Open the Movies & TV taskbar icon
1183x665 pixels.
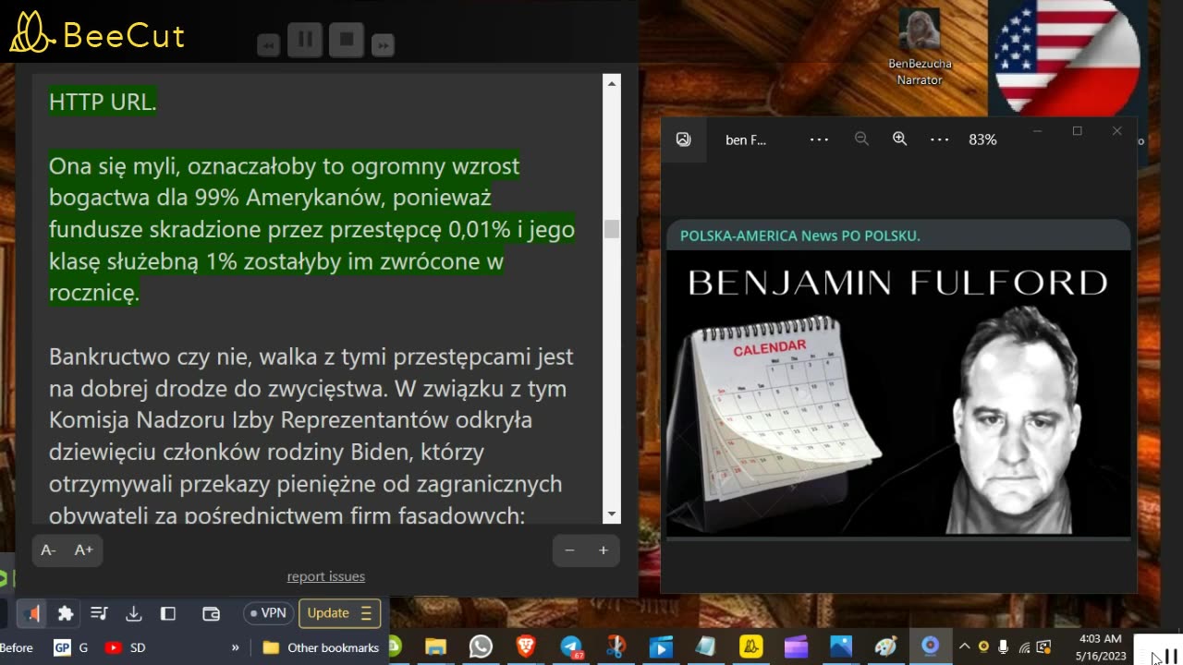(x=661, y=647)
